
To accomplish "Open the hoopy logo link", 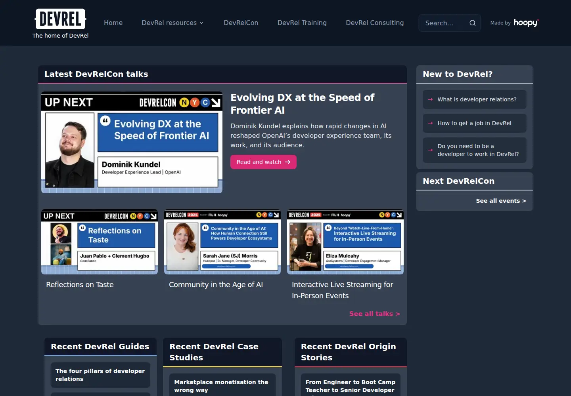I will point(526,23).
